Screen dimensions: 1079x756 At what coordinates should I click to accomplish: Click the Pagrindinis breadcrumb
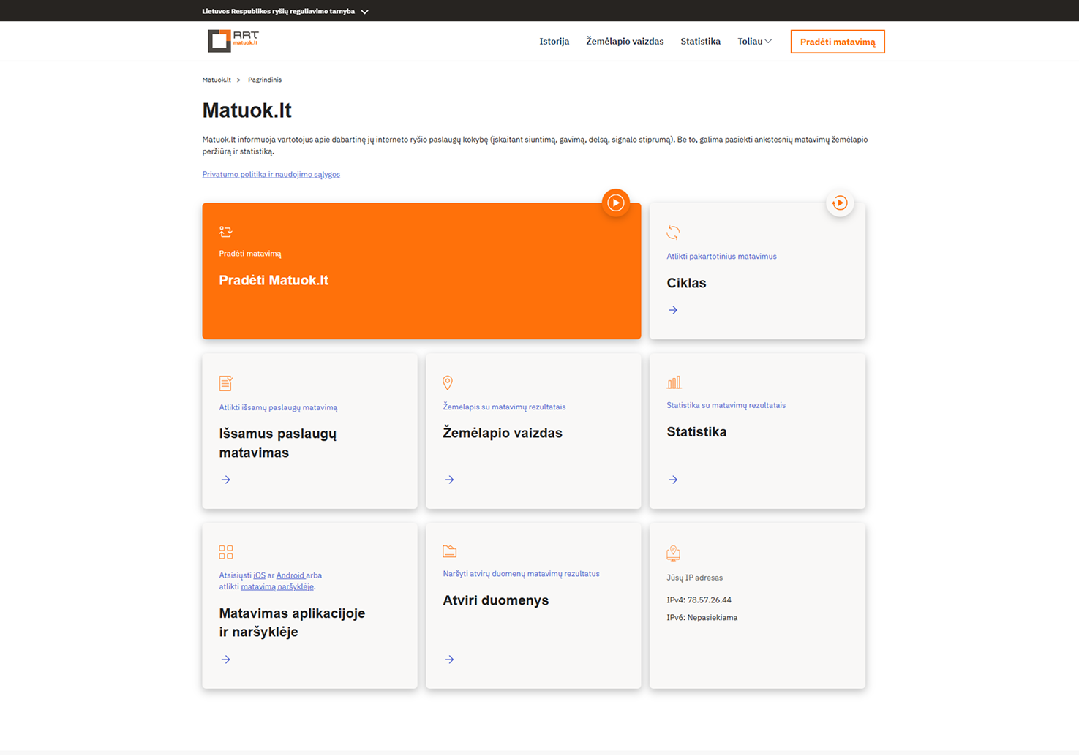265,80
